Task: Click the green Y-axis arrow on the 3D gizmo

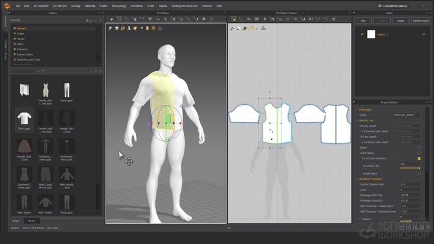Action: click(x=166, y=107)
